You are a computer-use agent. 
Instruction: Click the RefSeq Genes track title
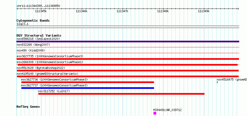28,107
